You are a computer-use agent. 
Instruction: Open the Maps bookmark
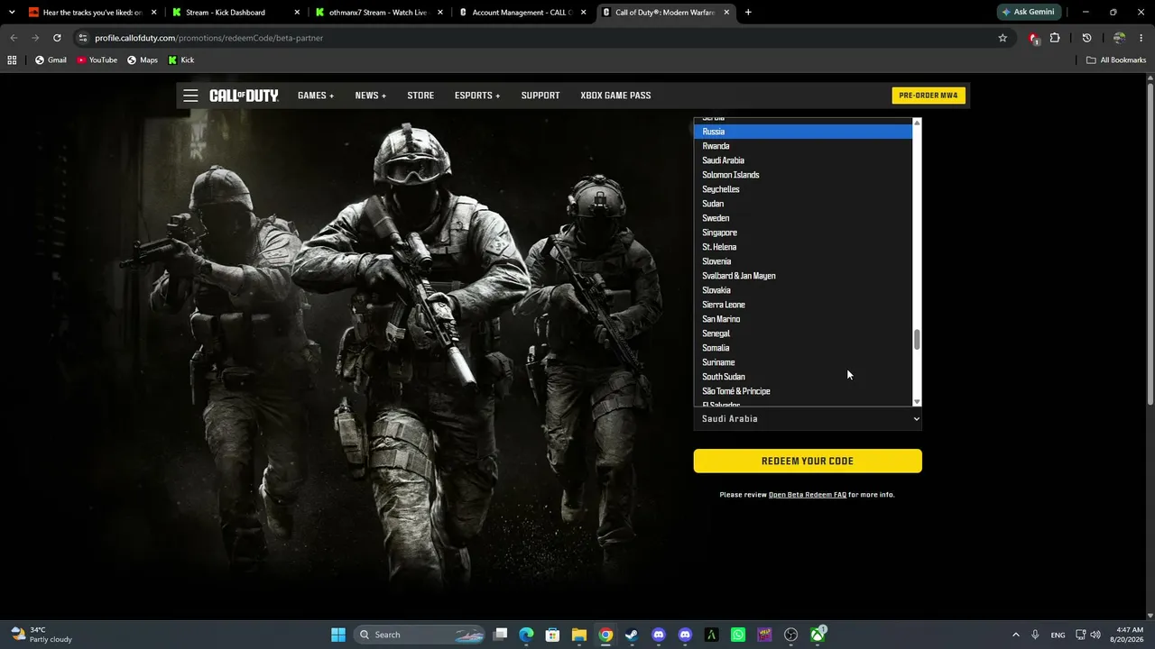143,60
